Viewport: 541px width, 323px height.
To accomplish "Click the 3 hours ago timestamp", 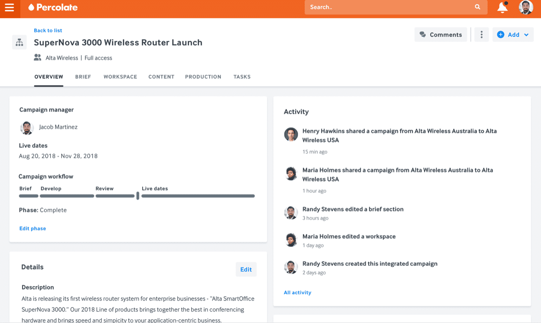I will (x=315, y=218).
